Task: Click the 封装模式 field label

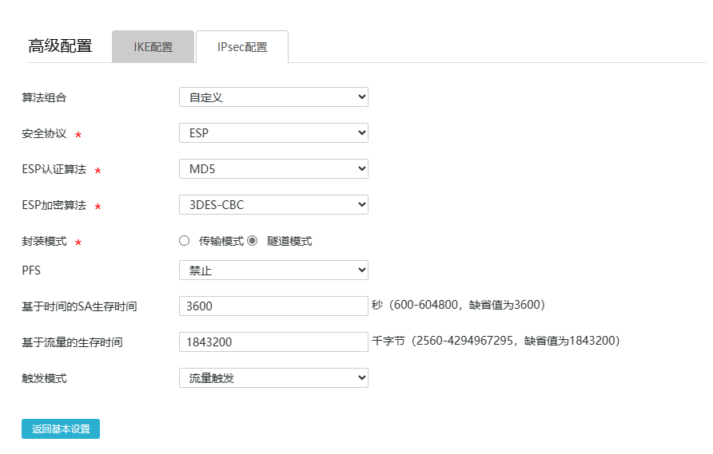Action: click(44, 241)
